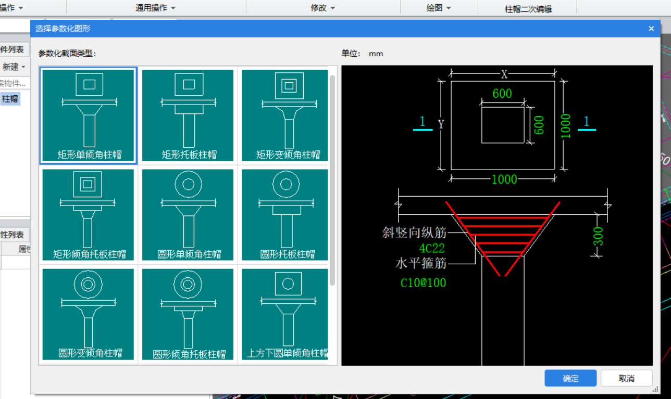Click 取消 to cancel dialog
The height and width of the screenshot is (399, 671).
click(x=626, y=378)
